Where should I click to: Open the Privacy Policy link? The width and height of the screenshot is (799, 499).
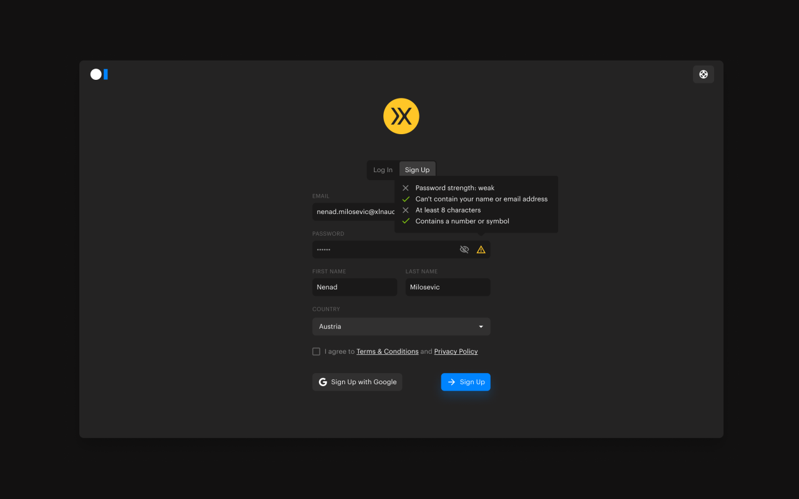point(456,352)
